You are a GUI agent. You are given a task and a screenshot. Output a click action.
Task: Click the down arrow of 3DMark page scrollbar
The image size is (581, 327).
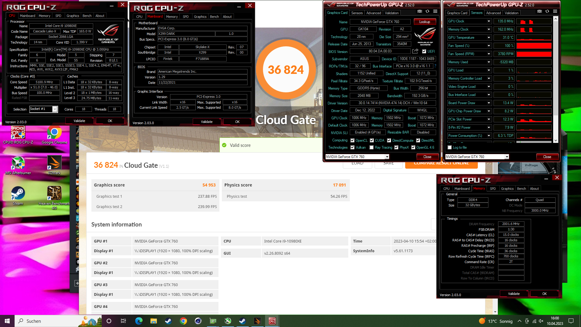pos(495,312)
